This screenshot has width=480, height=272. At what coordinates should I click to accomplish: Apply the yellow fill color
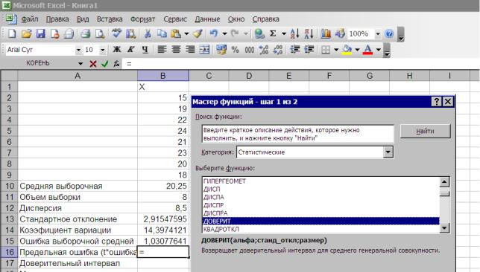click(x=347, y=50)
